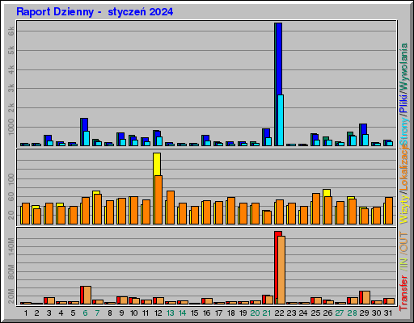
Task: Click the day label "22" on the axis
Action: pyautogui.click(x=279, y=313)
